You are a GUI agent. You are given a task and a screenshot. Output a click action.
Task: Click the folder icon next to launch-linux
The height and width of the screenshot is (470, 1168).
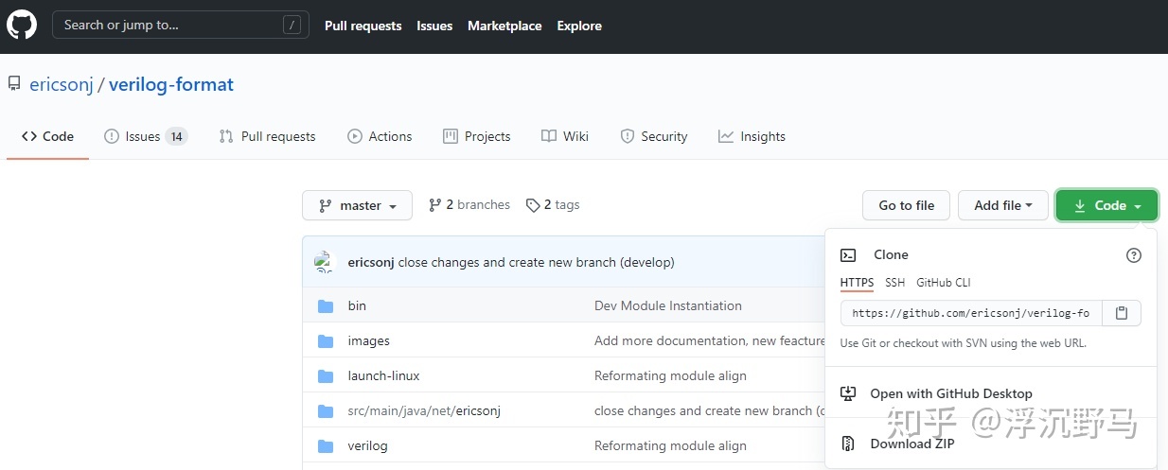326,375
